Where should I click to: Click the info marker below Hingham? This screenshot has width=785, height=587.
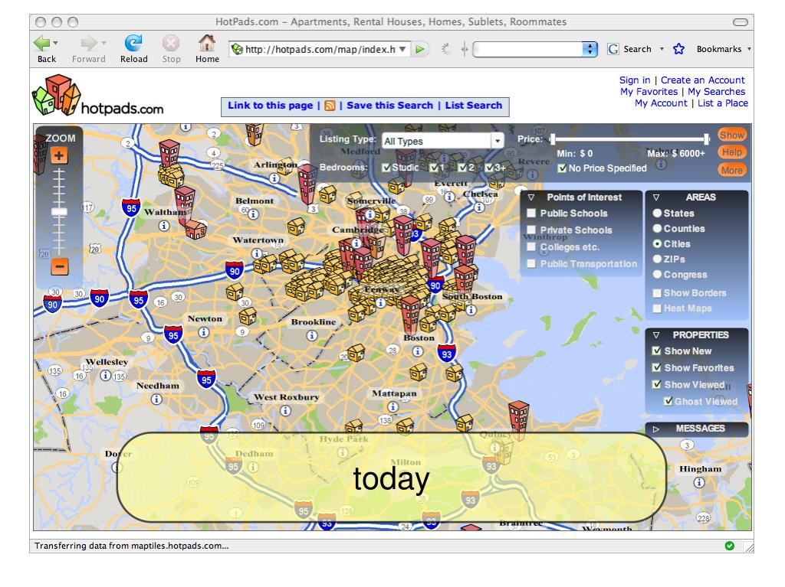point(699,482)
